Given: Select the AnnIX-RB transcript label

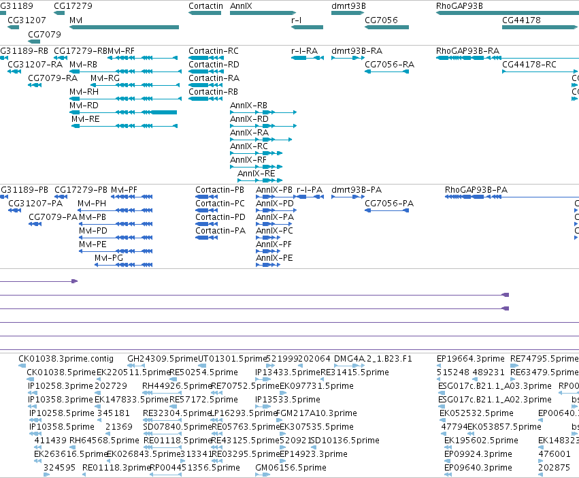Looking at the screenshot, I should coord(248,106).
